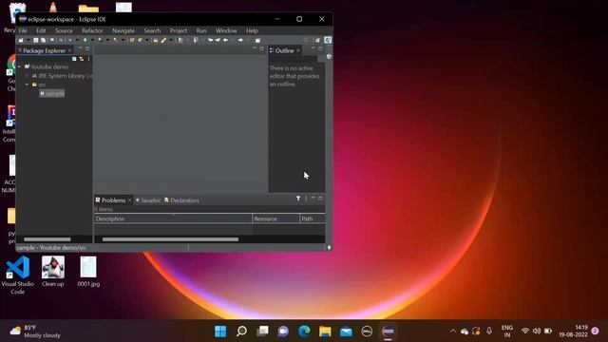Open the Project menu
The height and width of the screenshot is (342, 608).
tap(179, 30)
